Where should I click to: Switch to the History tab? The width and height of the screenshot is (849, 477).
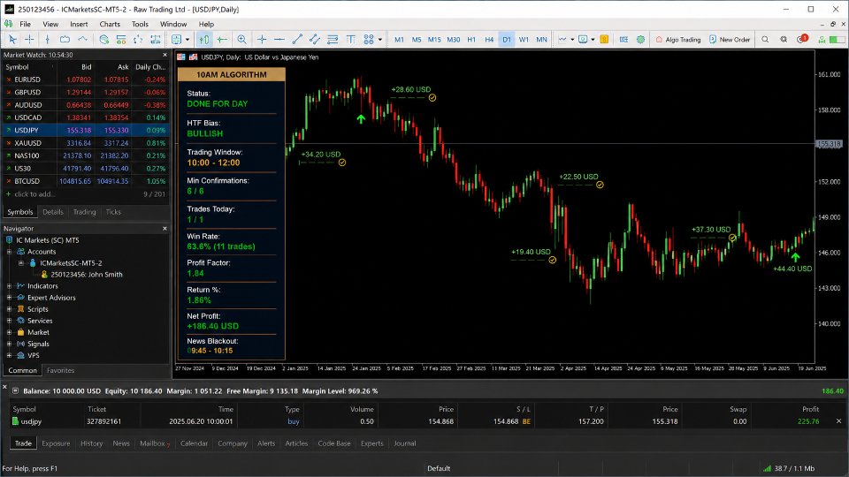[x=91, y=443]
